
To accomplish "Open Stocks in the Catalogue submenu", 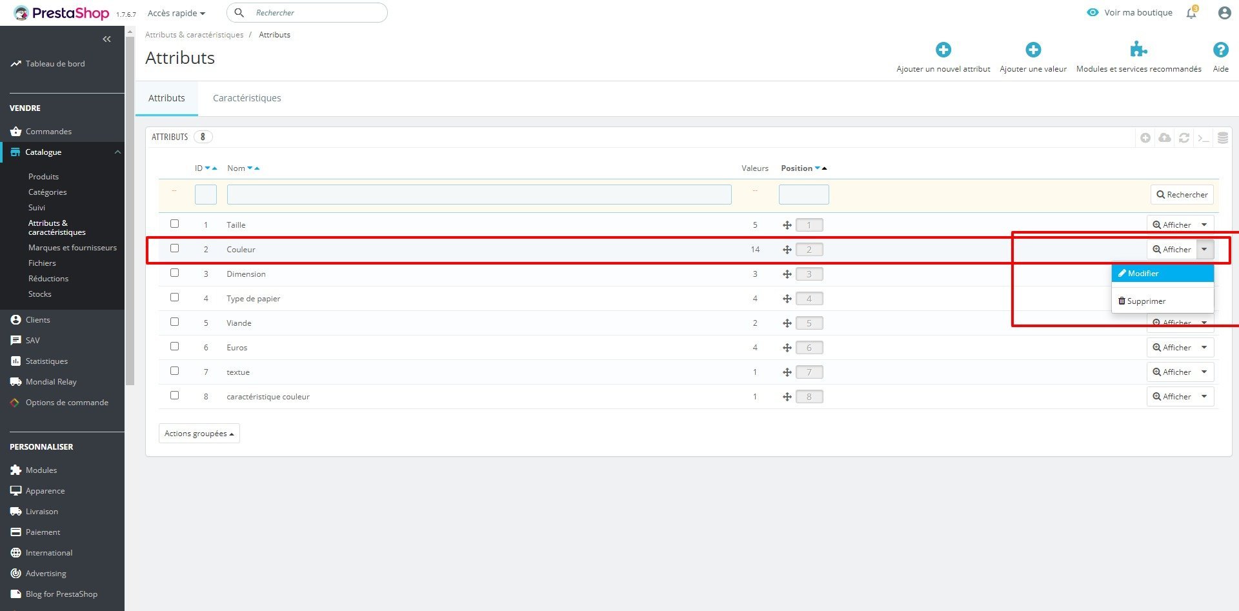I will click(x=39, y=294).
